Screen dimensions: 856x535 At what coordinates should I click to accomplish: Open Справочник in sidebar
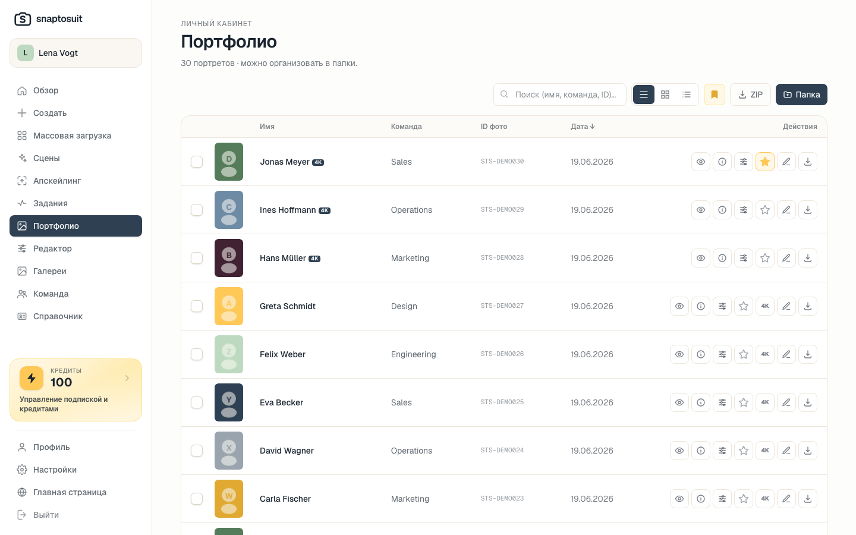pos(75,316)
